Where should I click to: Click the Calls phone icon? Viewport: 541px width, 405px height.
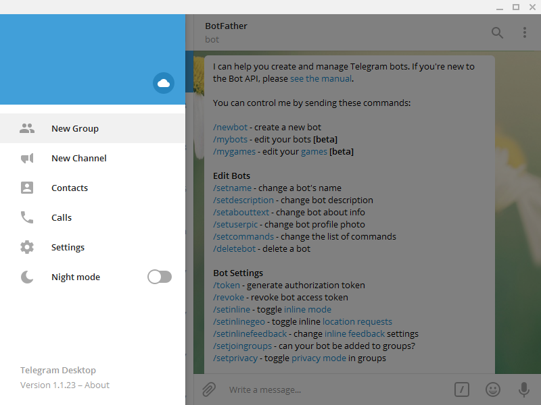pos(27,217)
